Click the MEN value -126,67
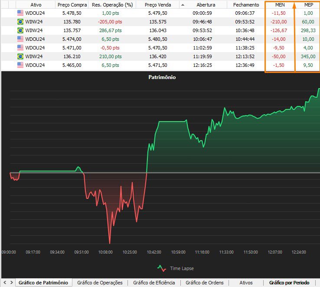This screenshot has width=320, height=287. [278, 30]
